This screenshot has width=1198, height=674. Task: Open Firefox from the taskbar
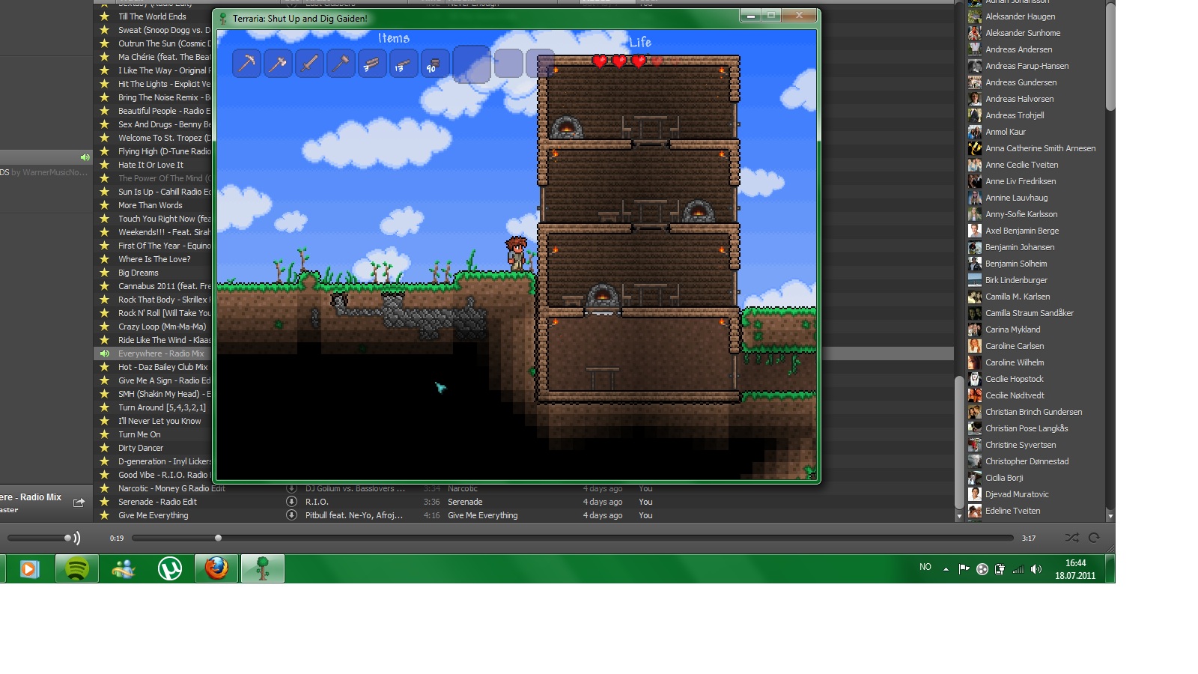click(x=216, y=568)
